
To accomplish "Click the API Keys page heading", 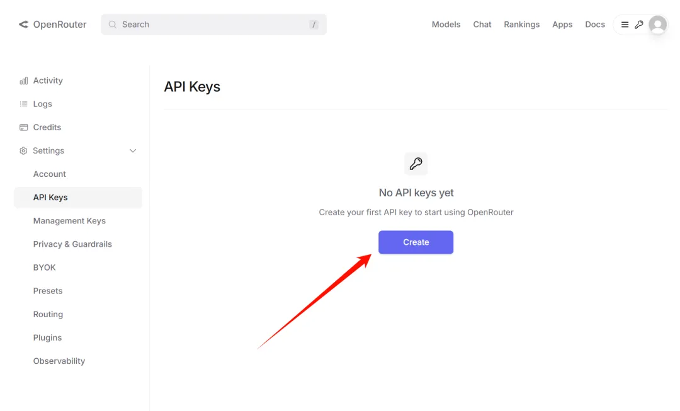I will [192, 87].
